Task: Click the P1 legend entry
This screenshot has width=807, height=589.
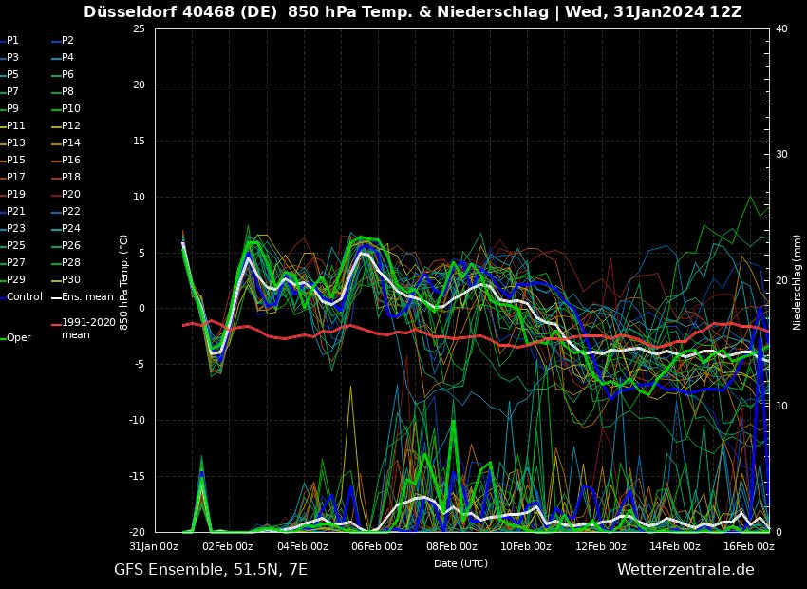Action: pyautogui.click(x=12, y=41)
